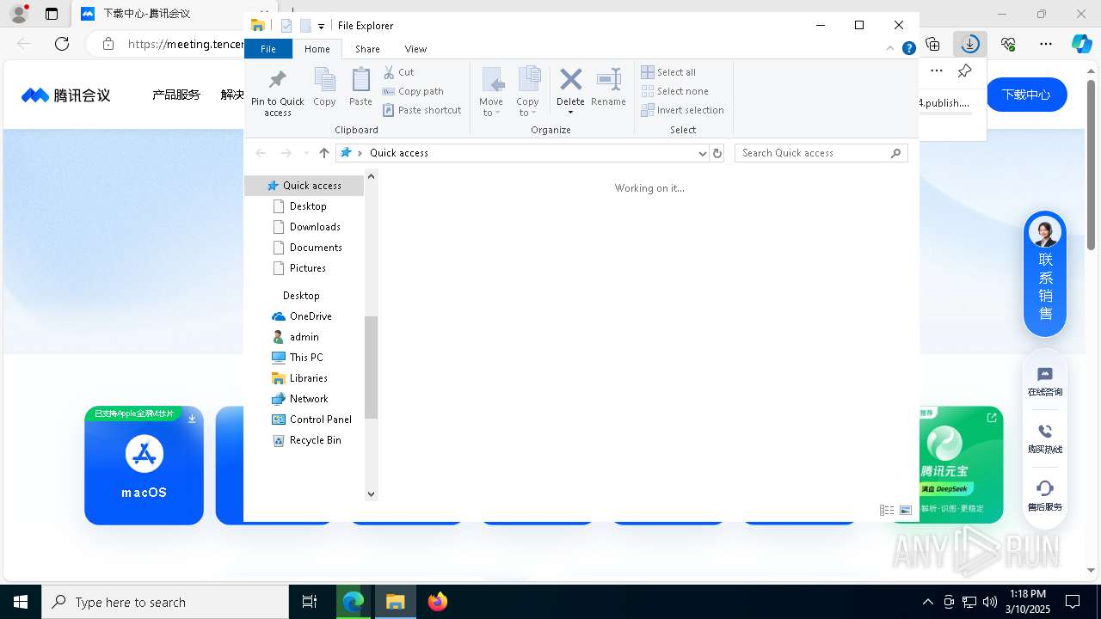Click the navigation pane scrollbar thumb
The image size is (1101, 619).
[x=371, y=368]
